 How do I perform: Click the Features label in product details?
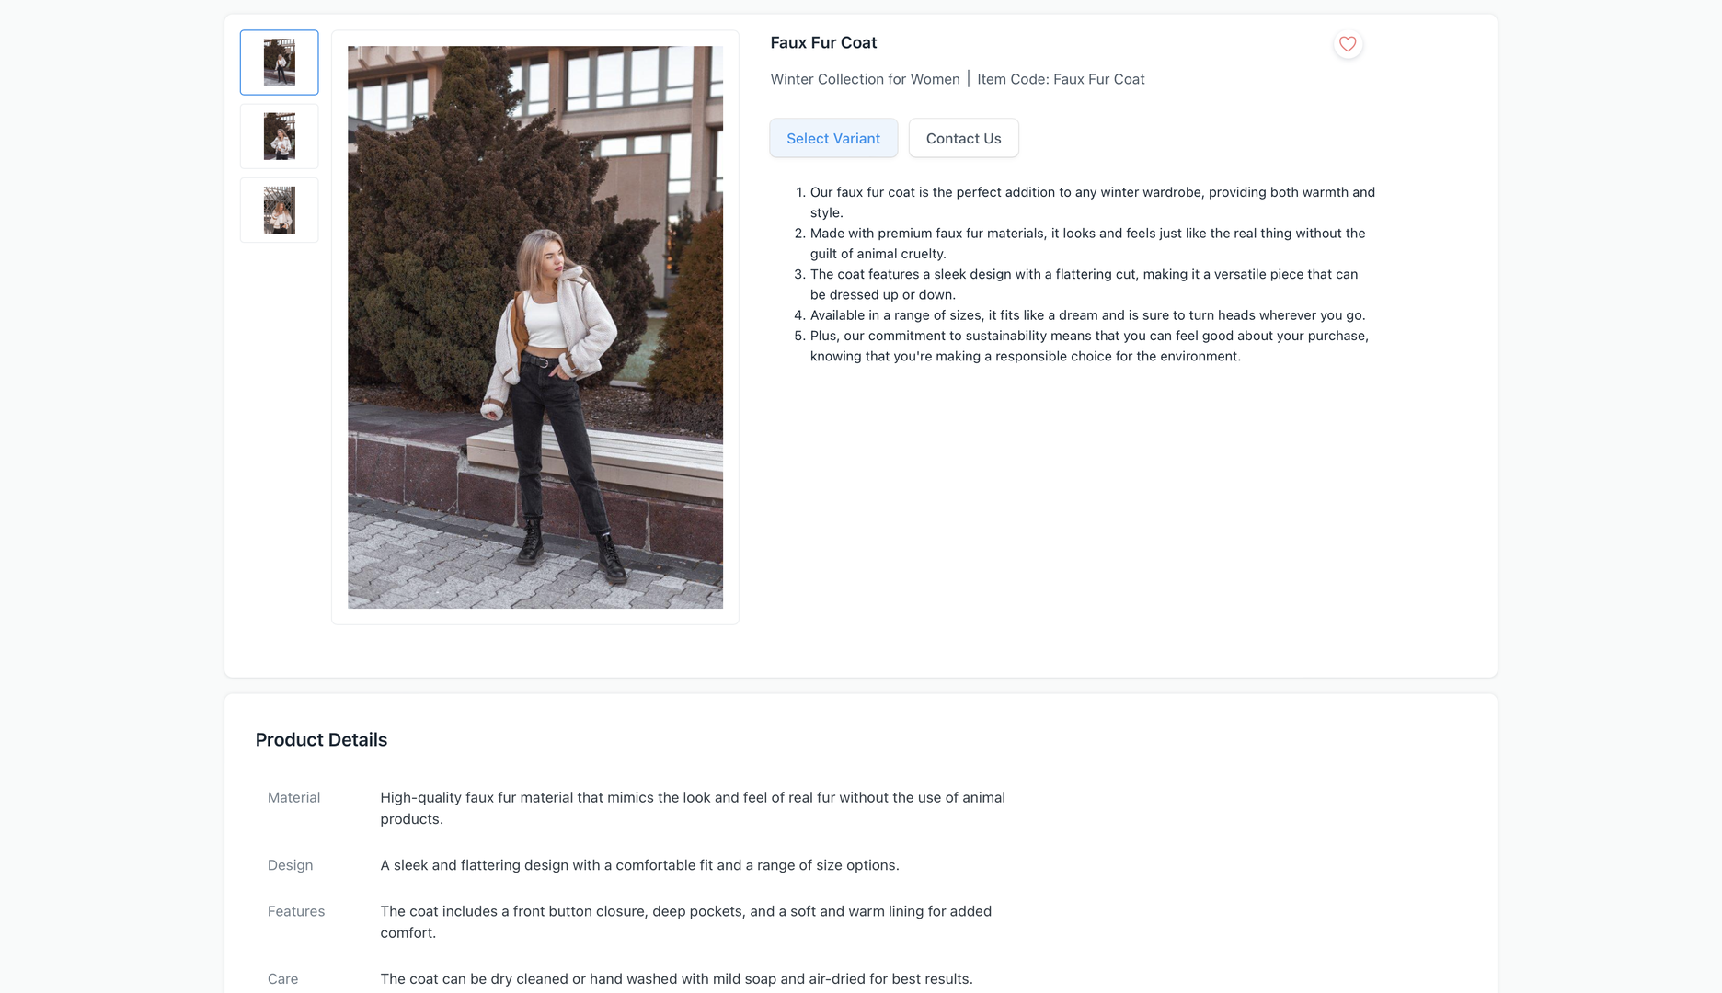(295, 912)
